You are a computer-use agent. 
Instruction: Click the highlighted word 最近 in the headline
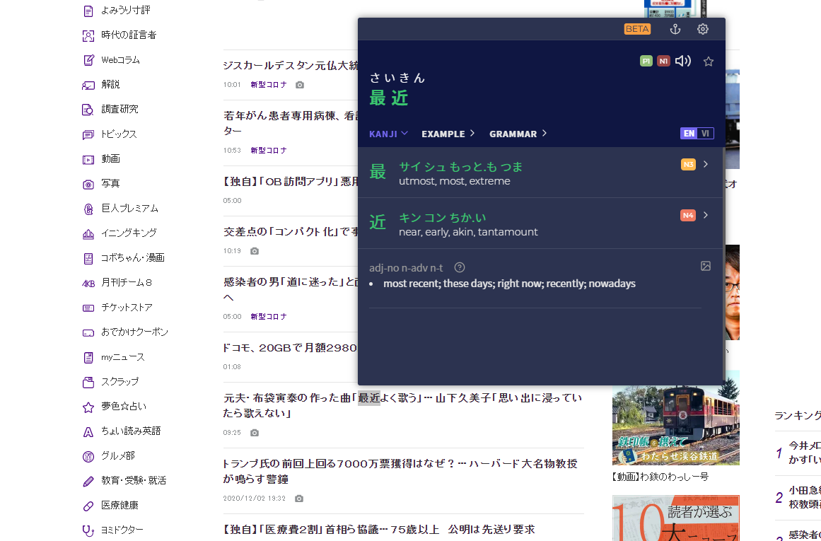368,398
